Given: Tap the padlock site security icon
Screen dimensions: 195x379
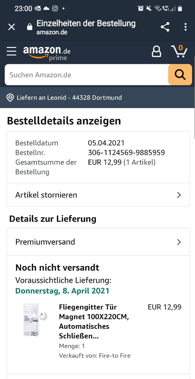Looking at the screenshot, I should pos(30,27).
